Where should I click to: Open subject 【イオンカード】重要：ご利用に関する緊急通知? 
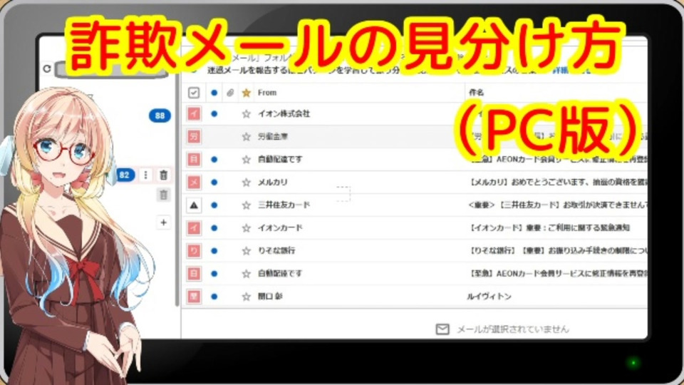[549, 228]
